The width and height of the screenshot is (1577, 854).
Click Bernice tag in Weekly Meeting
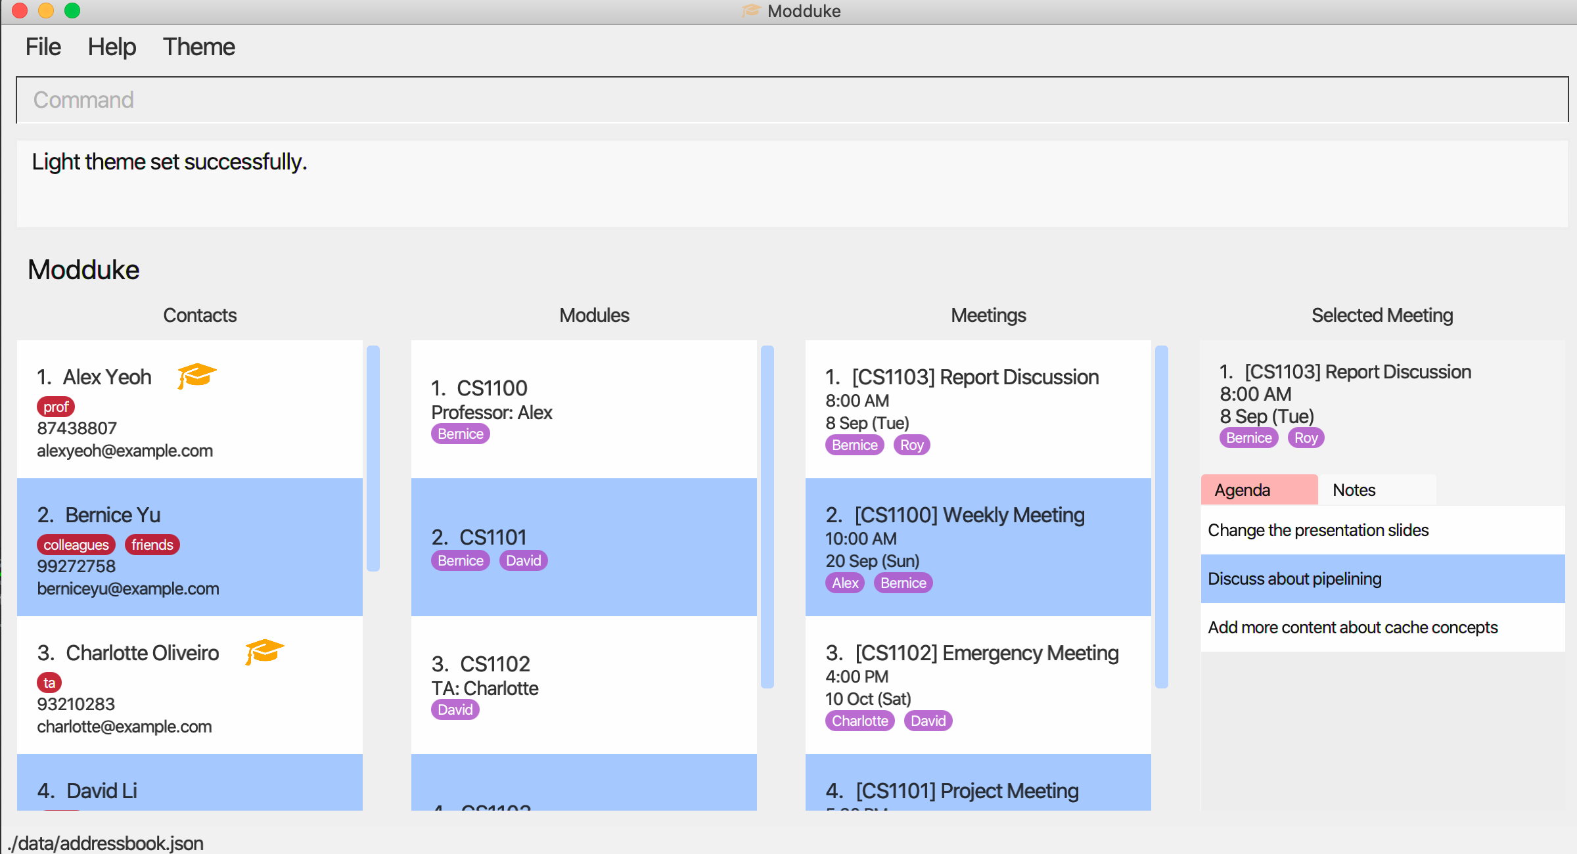tap(903, 583)
